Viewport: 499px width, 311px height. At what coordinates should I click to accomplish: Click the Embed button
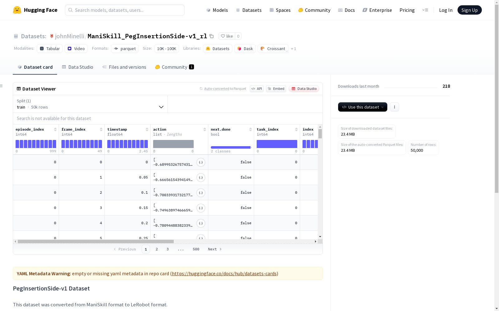(x=276, y=89)
